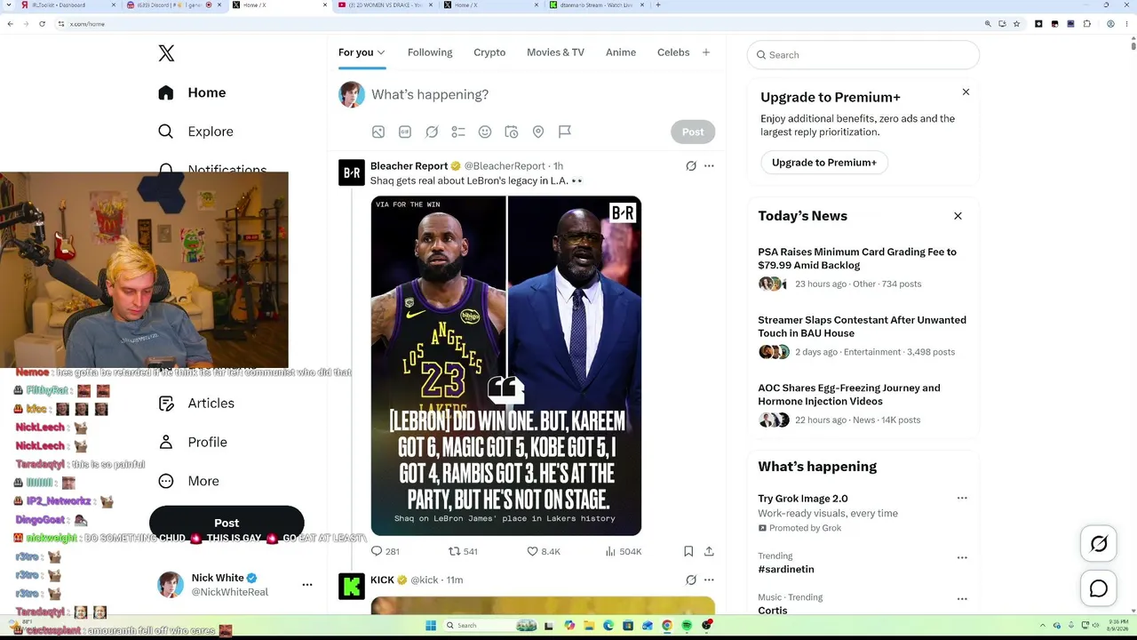The image size is (1137, 640).
Task: Open the floating messages chat button
Action: coord(1099,588)
